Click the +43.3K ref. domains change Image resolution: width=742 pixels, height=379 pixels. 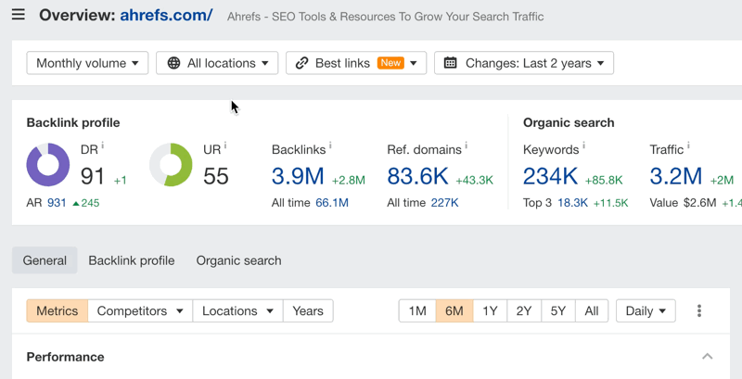474,180
